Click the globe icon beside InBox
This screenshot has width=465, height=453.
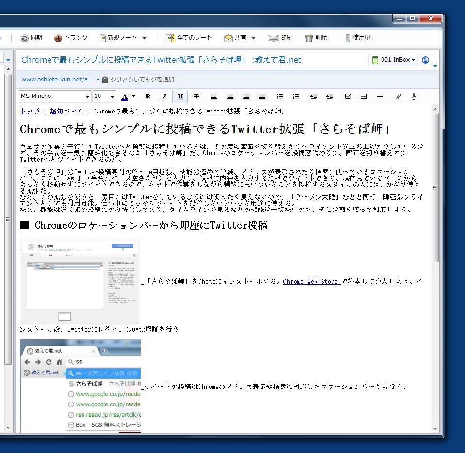pyautogui.click(x=425, y=60)
